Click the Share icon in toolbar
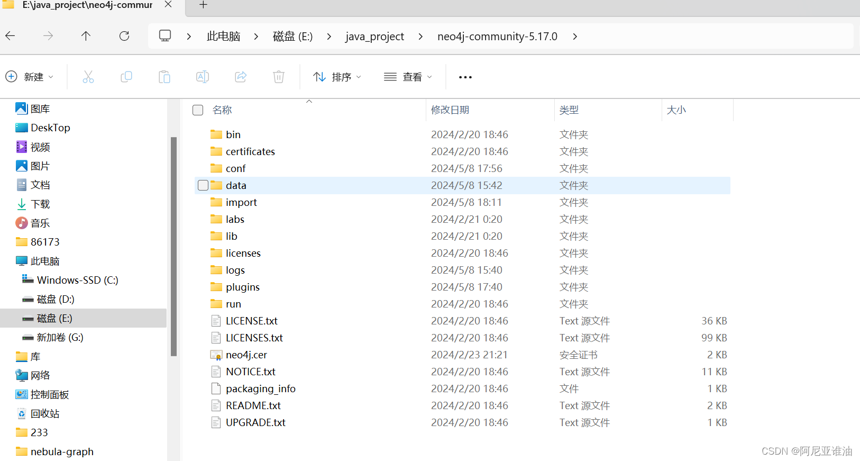860x461 pixels. coord(241,77)
